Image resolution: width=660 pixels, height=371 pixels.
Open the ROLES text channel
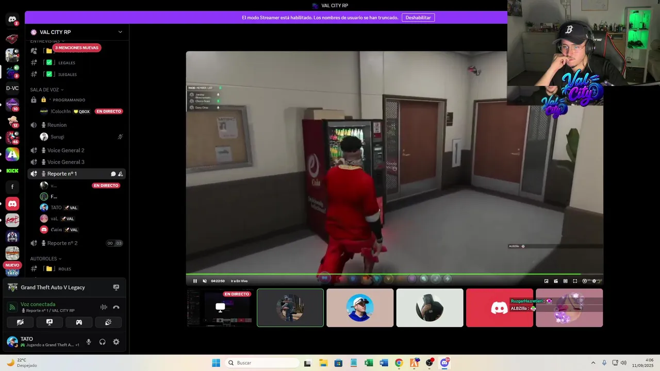click(x=76, y=268)
